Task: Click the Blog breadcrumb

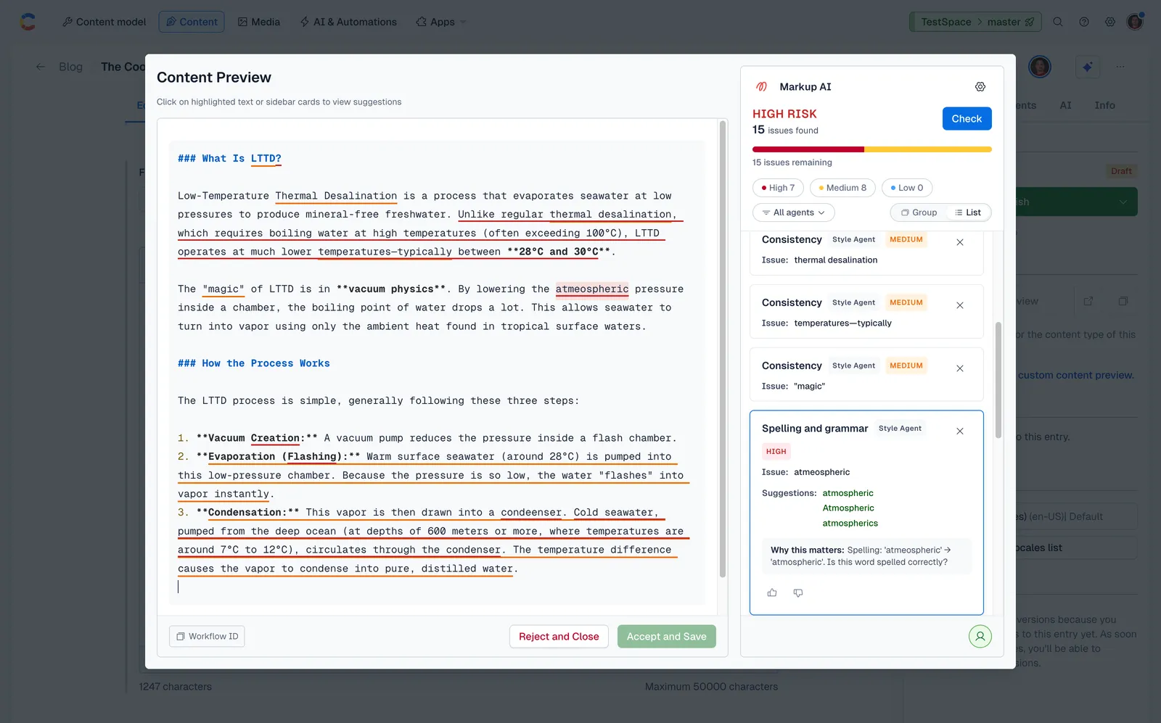Action: 70,67
